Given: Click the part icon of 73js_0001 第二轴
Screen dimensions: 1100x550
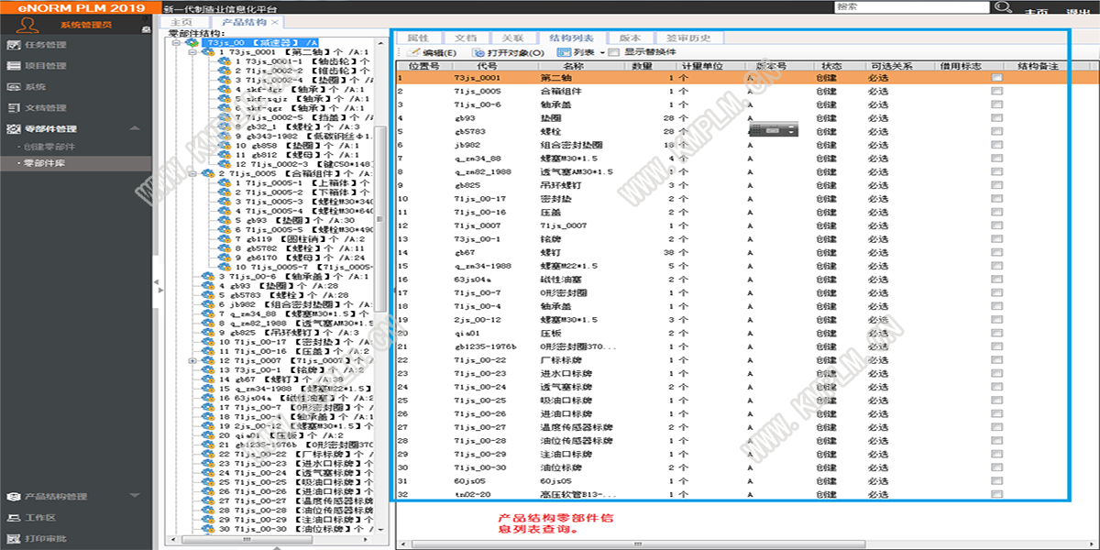Looking at the screenshot, I should coord(209,52).
